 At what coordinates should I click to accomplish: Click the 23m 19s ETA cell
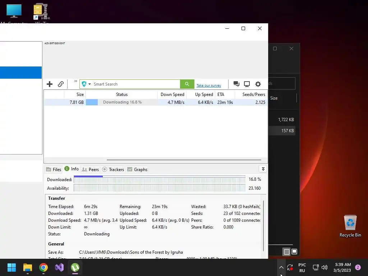pyautogui.click(x=225, y=102)
